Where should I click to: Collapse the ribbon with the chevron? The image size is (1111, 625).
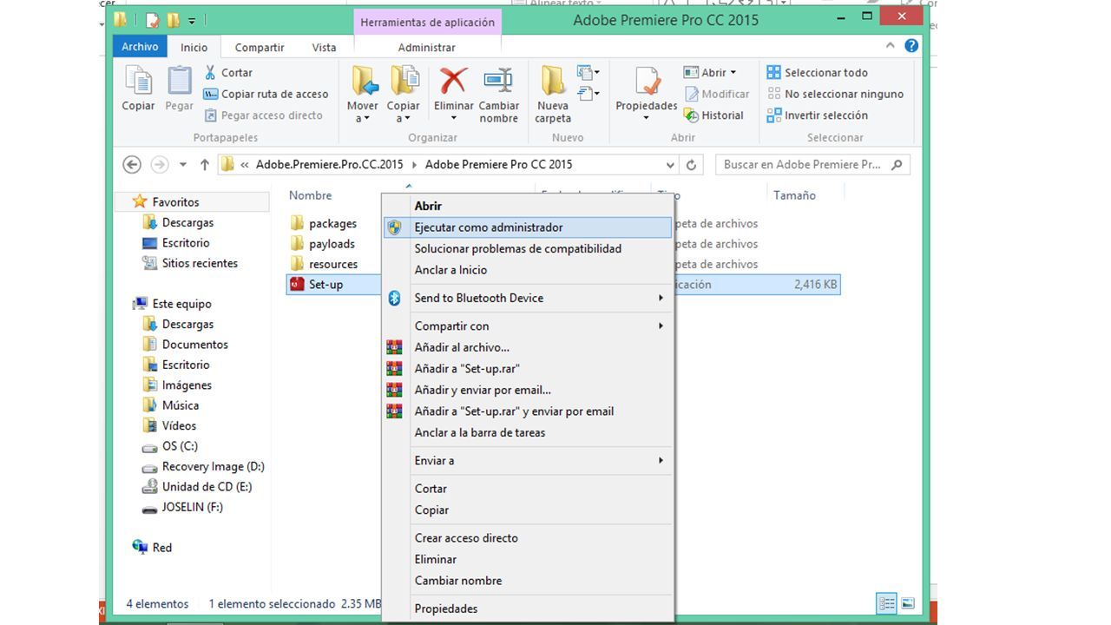pyautogui.click(x=891, y=46)
